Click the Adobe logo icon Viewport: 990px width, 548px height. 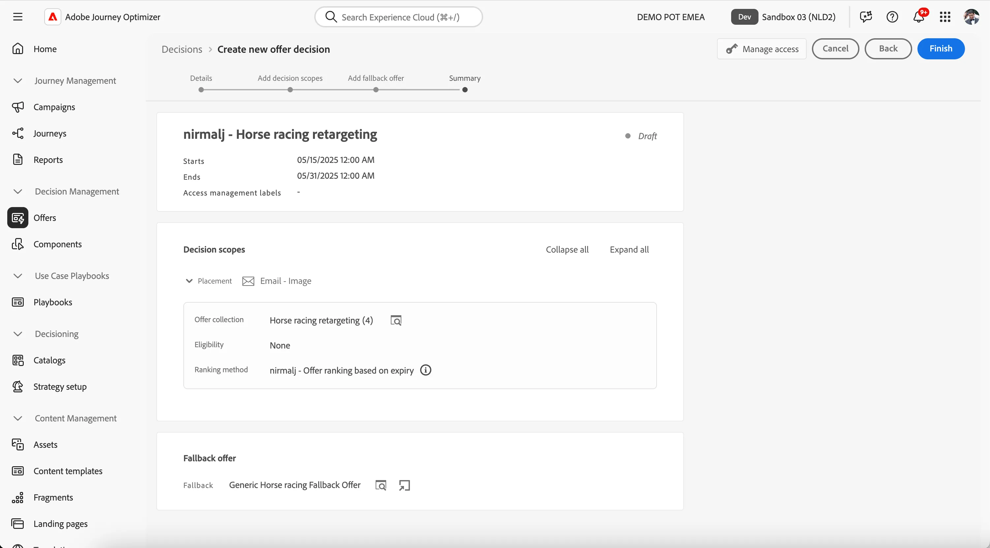point(53,17)
